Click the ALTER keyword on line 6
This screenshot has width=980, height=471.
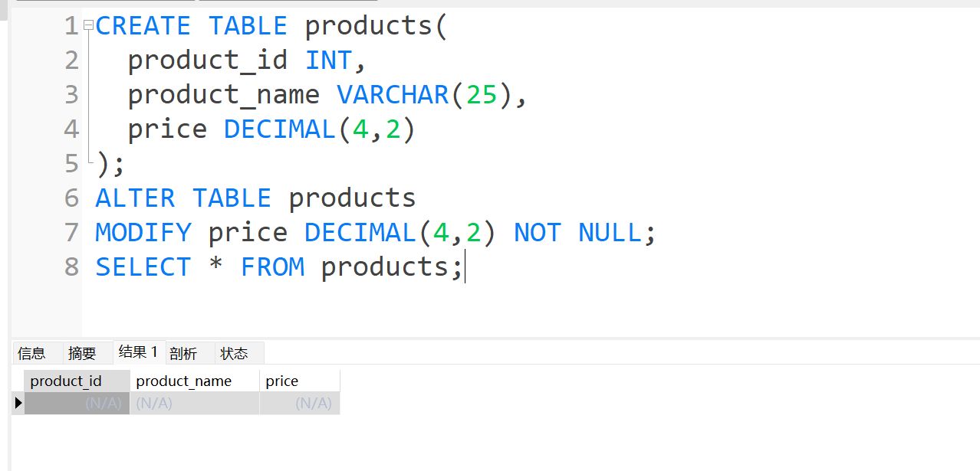[135, 198]
